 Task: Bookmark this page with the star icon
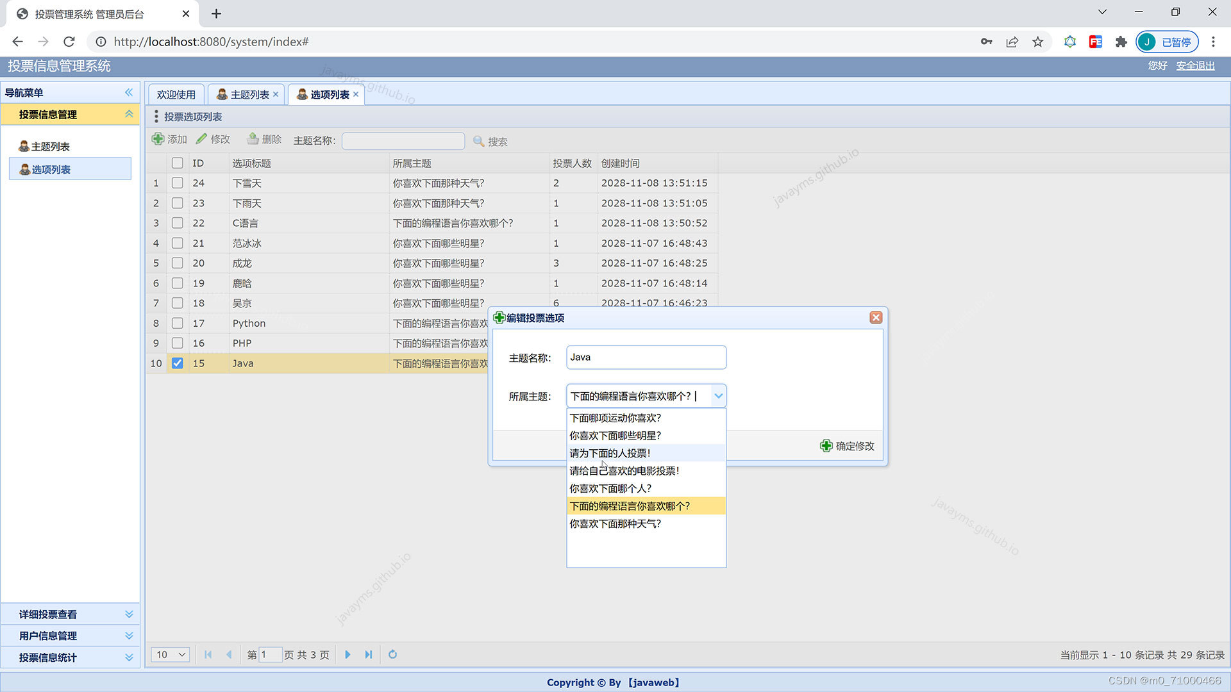[1038, 42]
